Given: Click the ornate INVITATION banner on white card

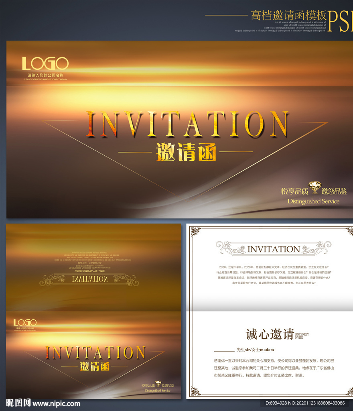Looking at the screenshot, I should tap(274, 248).
